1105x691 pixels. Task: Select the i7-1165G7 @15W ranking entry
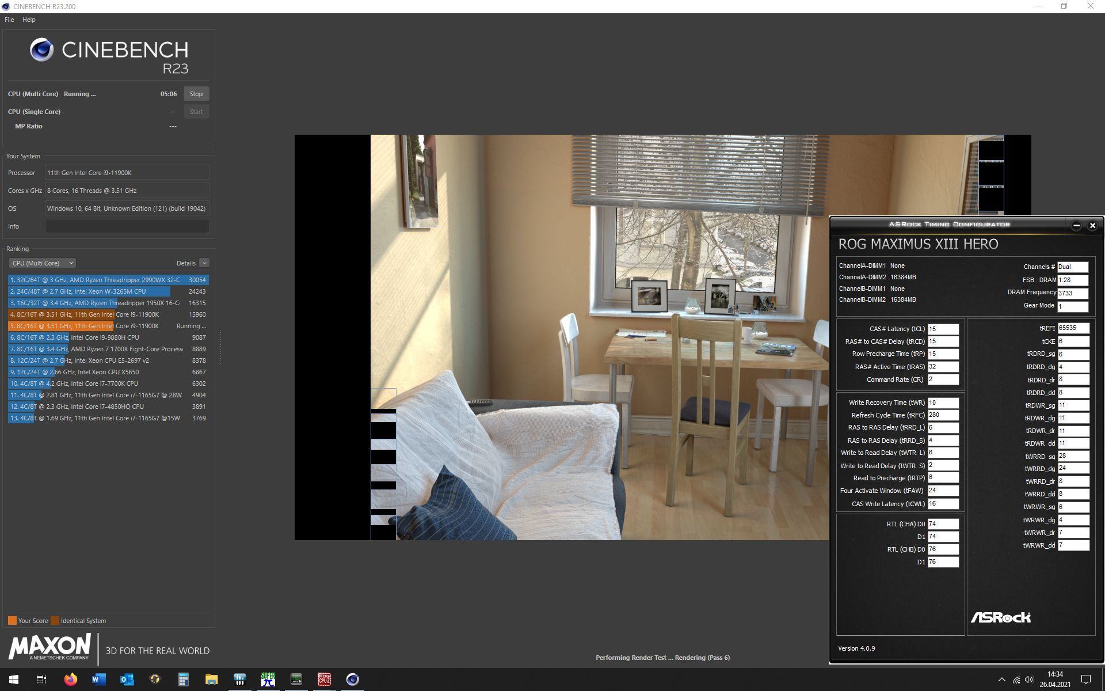click(108, 418)
